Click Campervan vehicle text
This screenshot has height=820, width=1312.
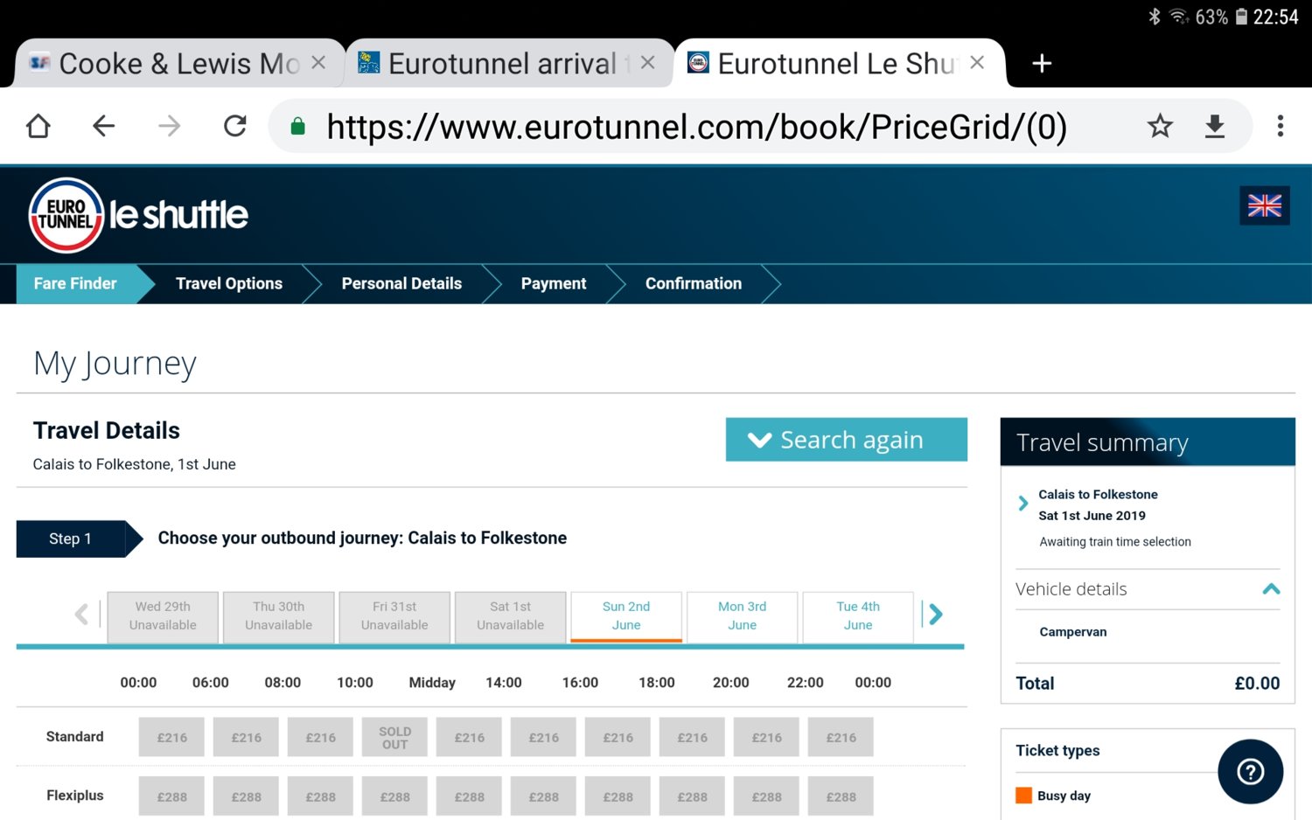coord(1073,632)
